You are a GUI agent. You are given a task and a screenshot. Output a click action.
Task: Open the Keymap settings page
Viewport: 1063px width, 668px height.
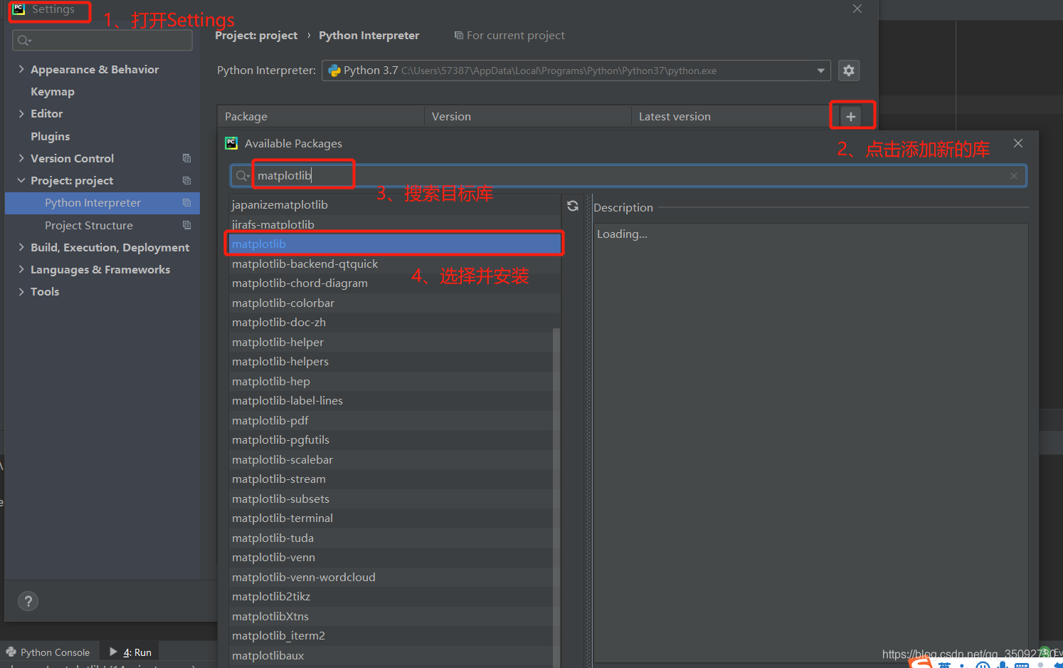point(53,91)
